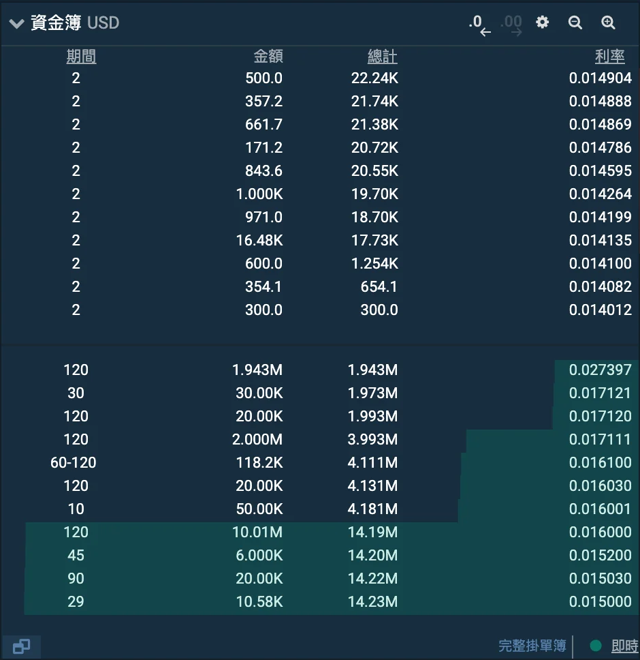Click the 1.000K amount cell
This screenshot has height=660, width=640.
tap(259, 194)
